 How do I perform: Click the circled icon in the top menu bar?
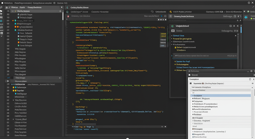pyautogui.click(x=55, y=3)
